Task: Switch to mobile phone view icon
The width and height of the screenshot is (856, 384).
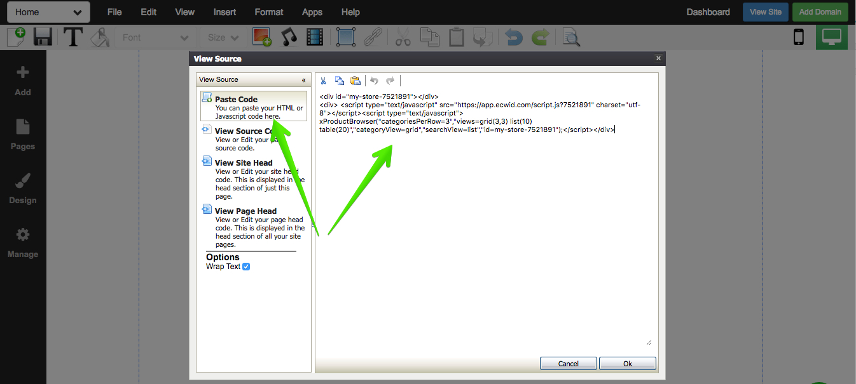Action: point(799,37)
